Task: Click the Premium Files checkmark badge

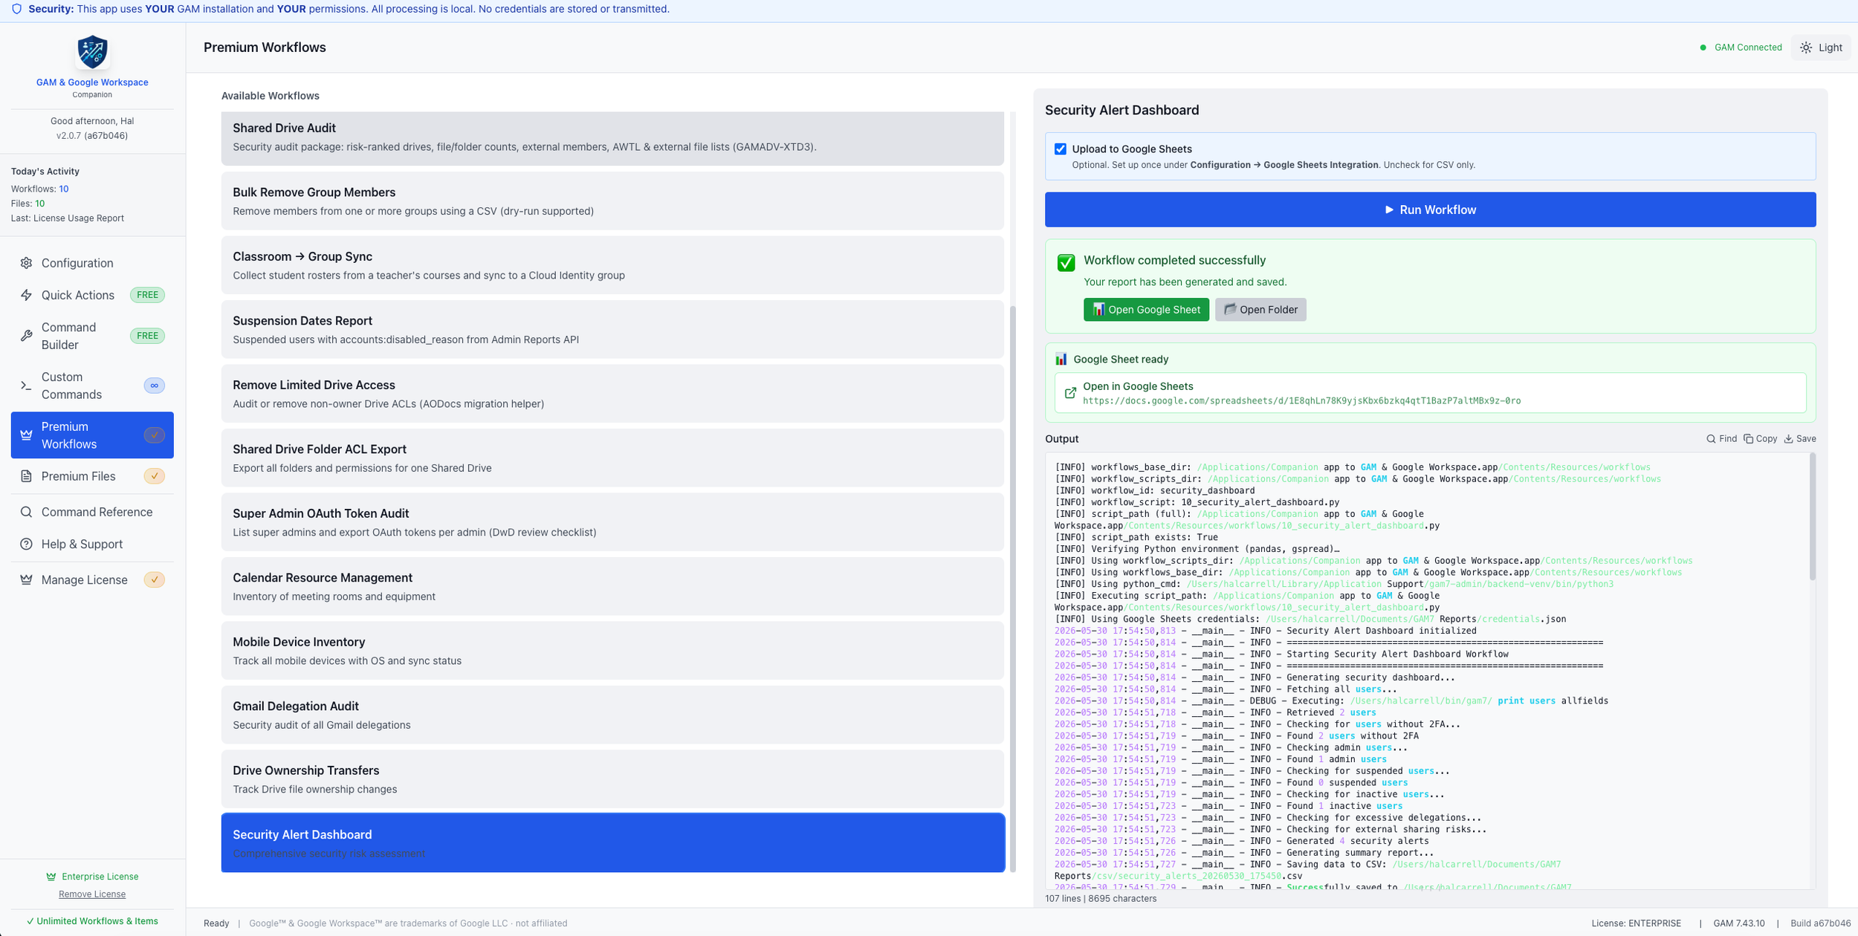Action: pos(155,476)
